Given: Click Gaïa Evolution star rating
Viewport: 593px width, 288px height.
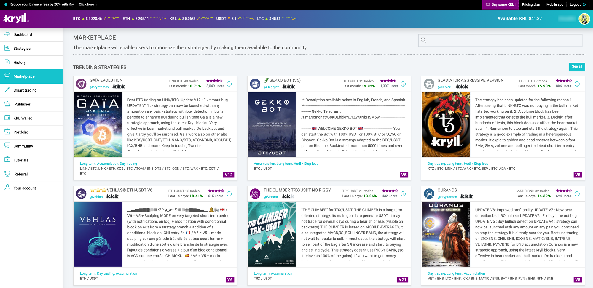Looking at the screenshot, I should point(214,81).
